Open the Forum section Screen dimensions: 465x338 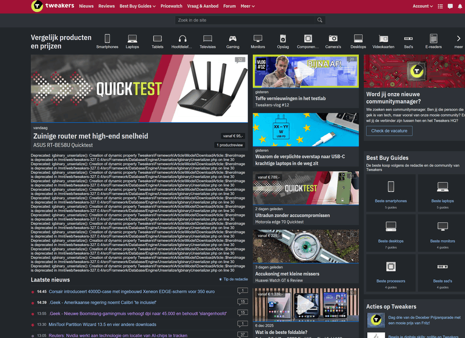tap(229, 6)
